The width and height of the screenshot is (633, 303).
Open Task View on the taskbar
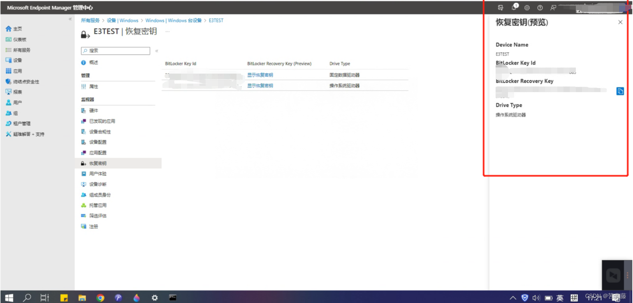pyautogui.click(x=45, y=297)
